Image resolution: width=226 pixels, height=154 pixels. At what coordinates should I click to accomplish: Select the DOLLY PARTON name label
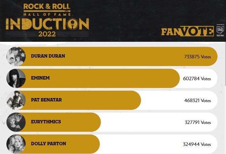pyautogui.click(x=49, y=144)
